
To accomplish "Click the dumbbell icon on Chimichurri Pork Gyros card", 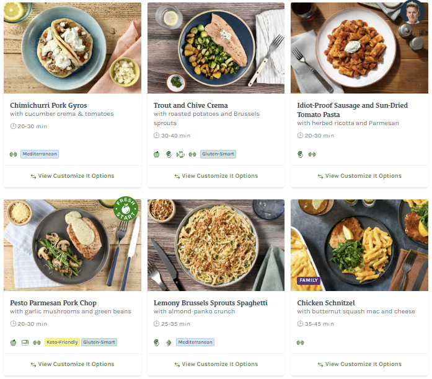I will click(x=14, y=154).
